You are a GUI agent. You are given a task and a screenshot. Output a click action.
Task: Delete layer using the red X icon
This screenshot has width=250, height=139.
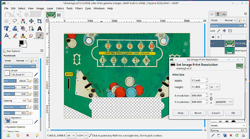(231, 135)
